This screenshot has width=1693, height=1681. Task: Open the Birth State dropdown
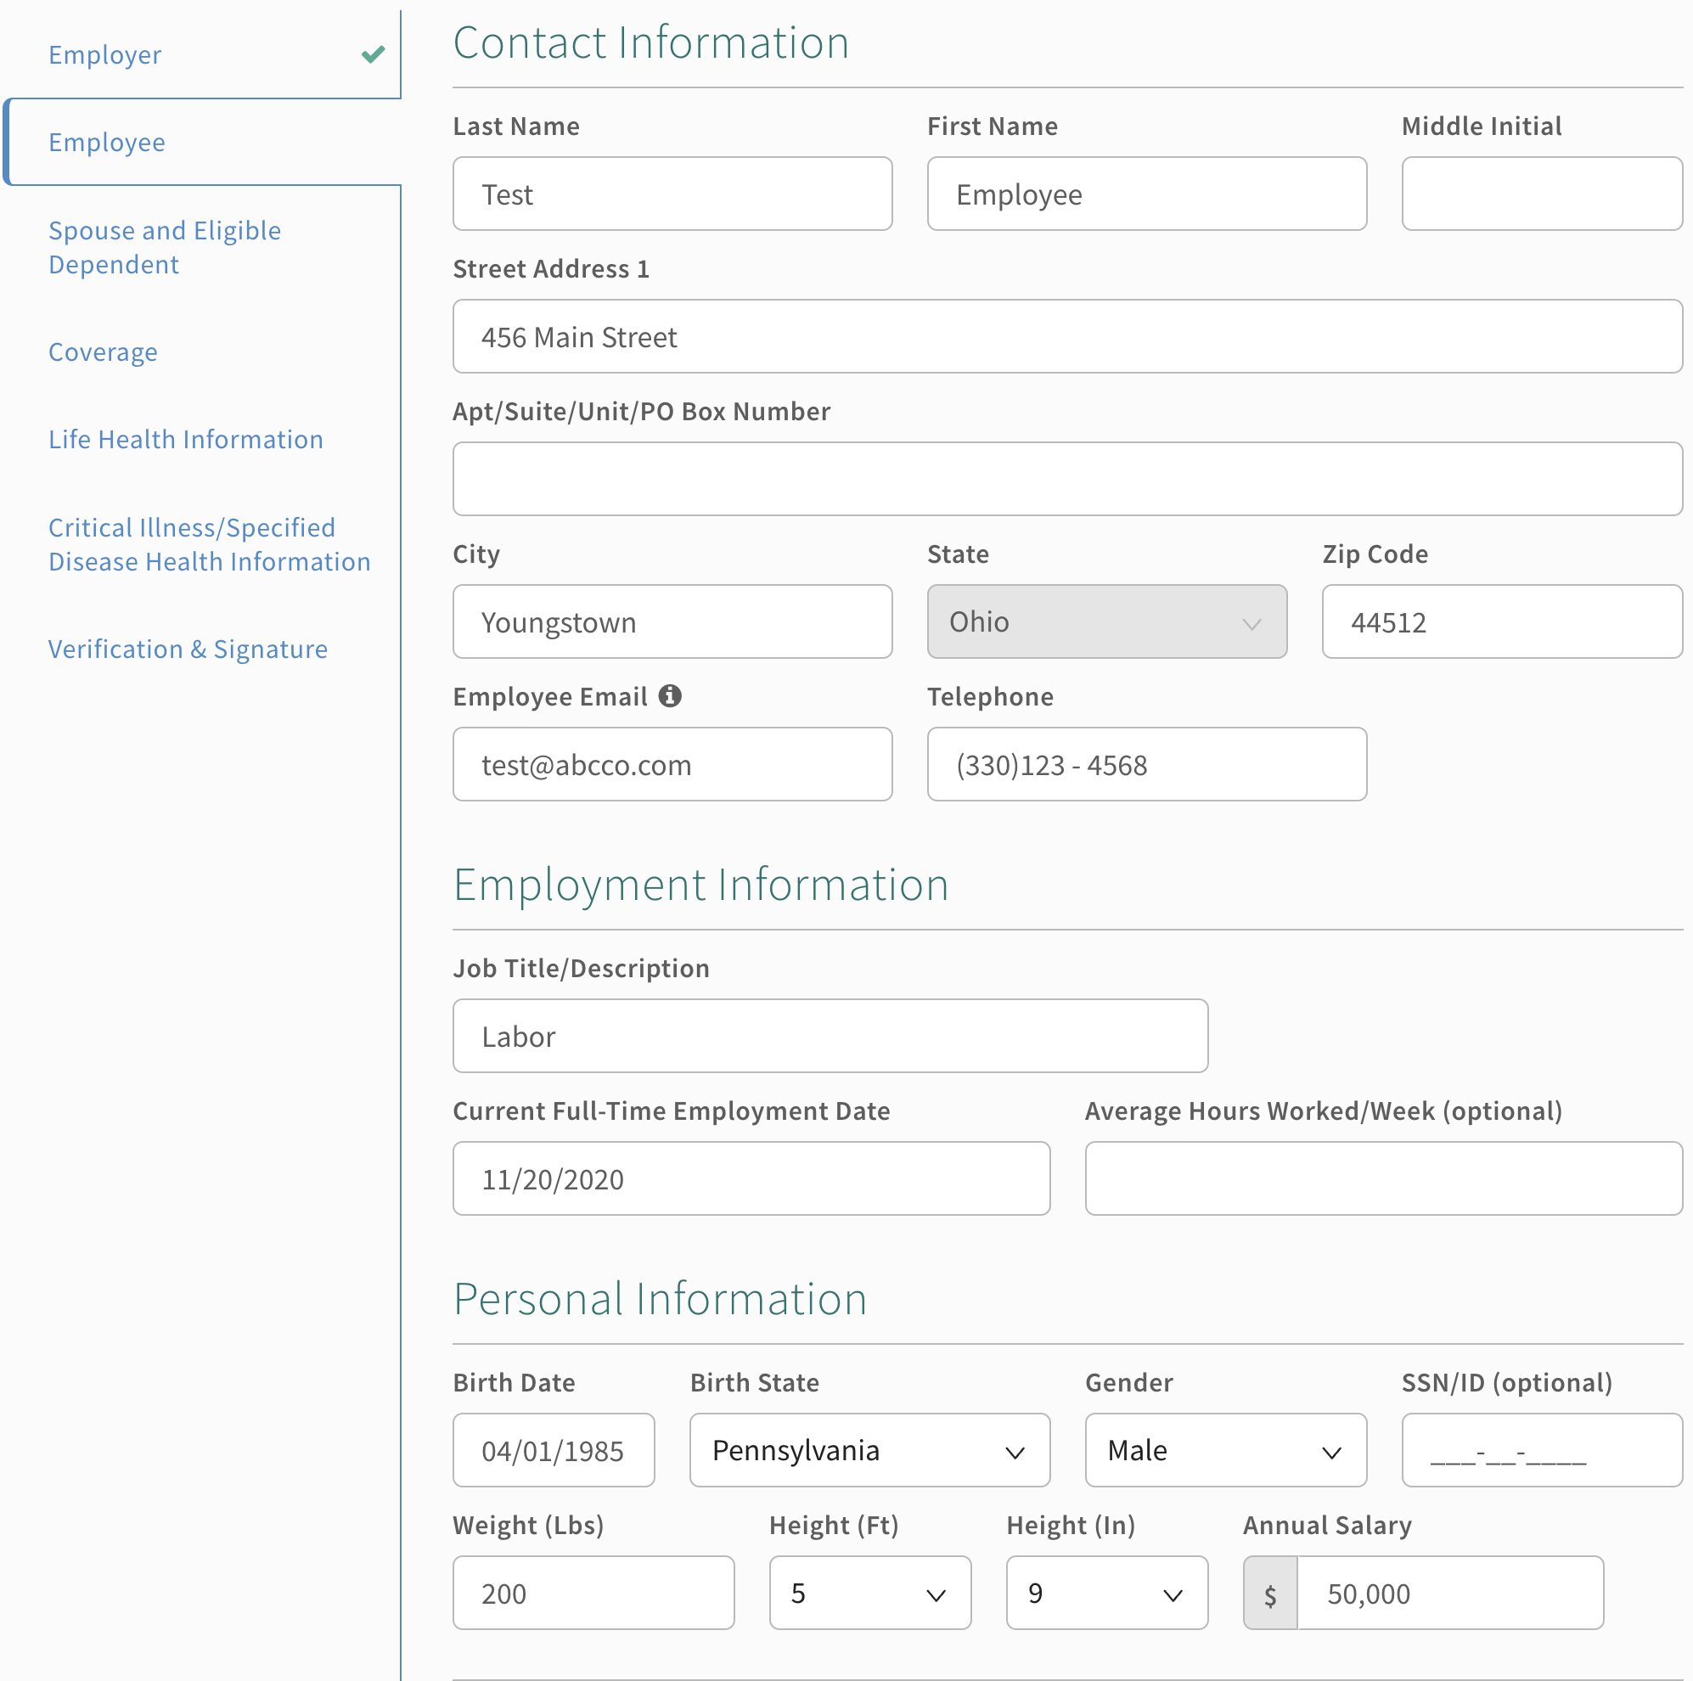pyautogui.click(x=869, y=1450)
